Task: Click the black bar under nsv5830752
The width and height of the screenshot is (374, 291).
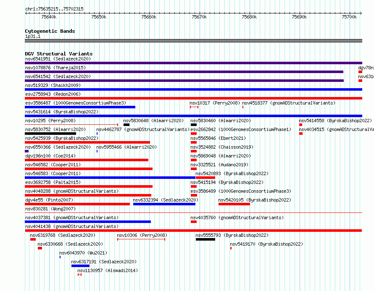Action: pyautogui.click(x=50, y=134)
